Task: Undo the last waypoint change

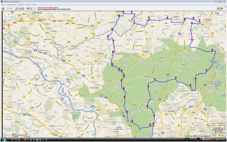Action: (x=8, y=9)
